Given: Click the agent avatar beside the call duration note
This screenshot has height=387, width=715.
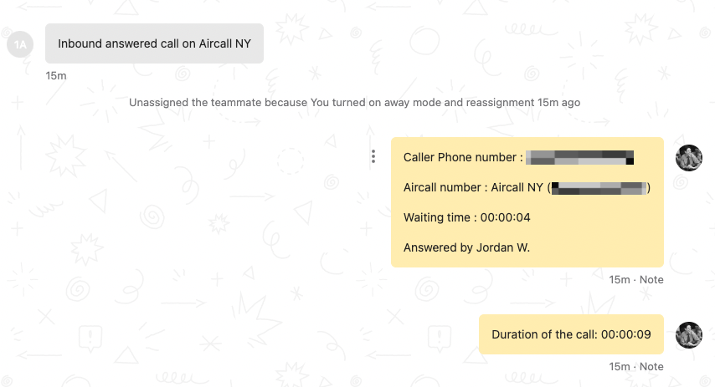Looking at the screenshot, I should 688,335.
